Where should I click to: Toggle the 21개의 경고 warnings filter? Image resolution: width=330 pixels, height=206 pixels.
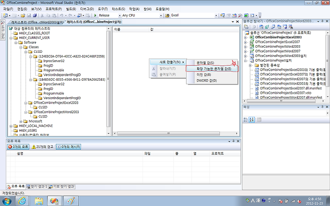pyautogui.click(x=43, y=147)
